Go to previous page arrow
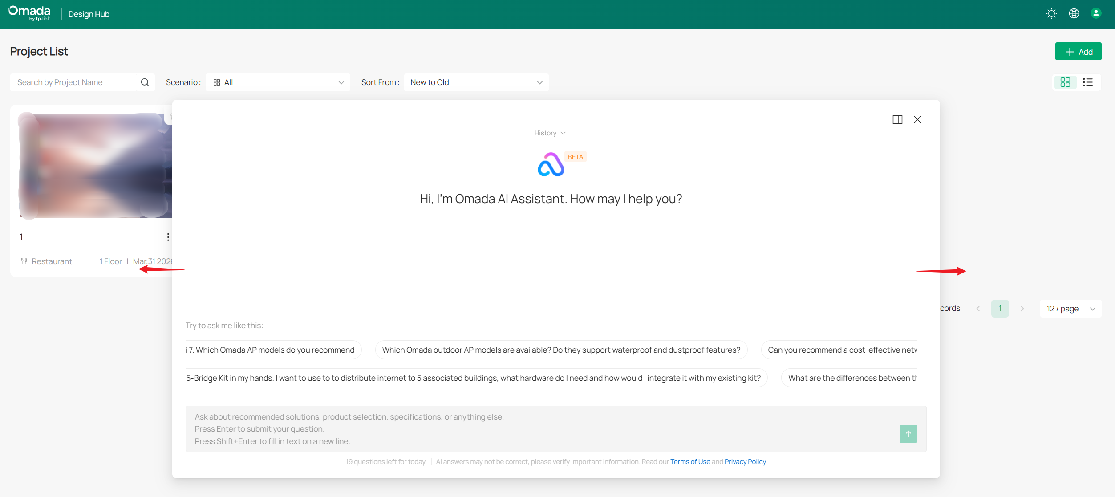The height and width of the screenshot is (497, 1115). tap(978, 309)
